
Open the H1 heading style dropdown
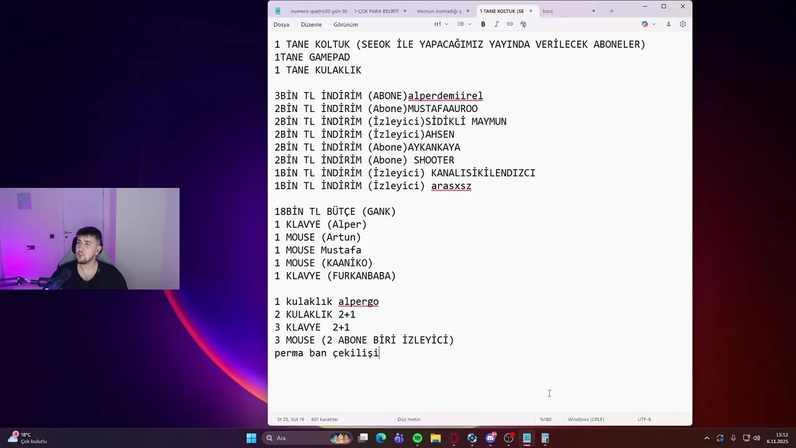coord(441,24)
